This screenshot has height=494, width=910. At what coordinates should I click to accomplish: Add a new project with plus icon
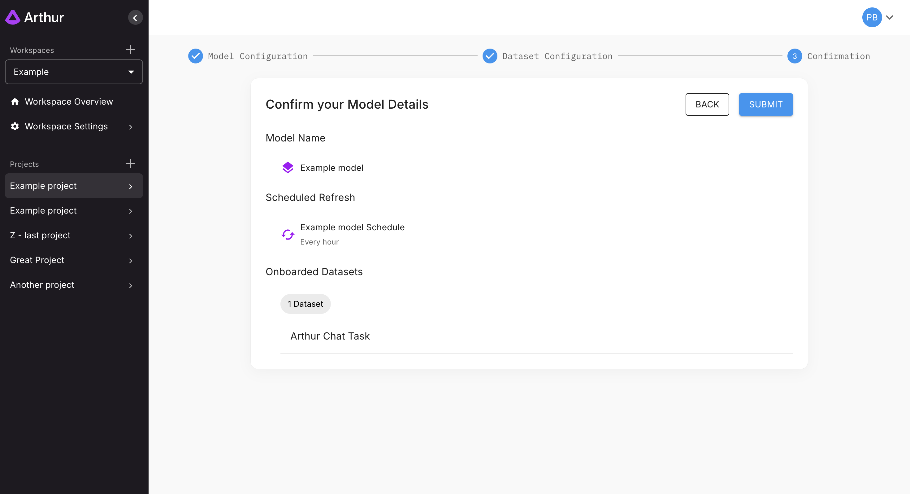click(130, 164)
